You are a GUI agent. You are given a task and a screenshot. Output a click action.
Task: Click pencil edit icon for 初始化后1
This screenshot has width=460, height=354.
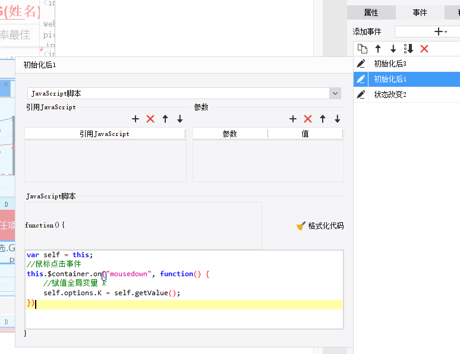pos(361,79)
